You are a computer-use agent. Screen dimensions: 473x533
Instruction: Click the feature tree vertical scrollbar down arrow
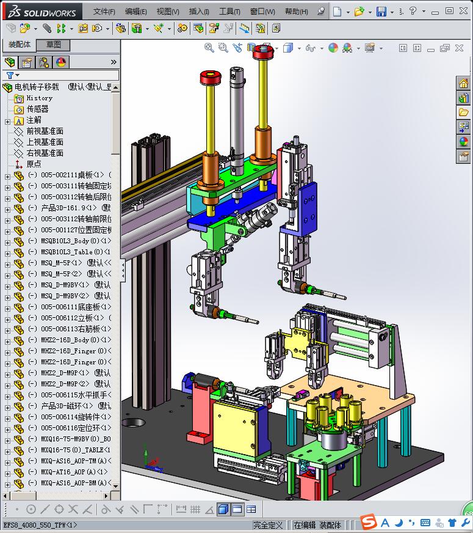[x=116, y=486]
